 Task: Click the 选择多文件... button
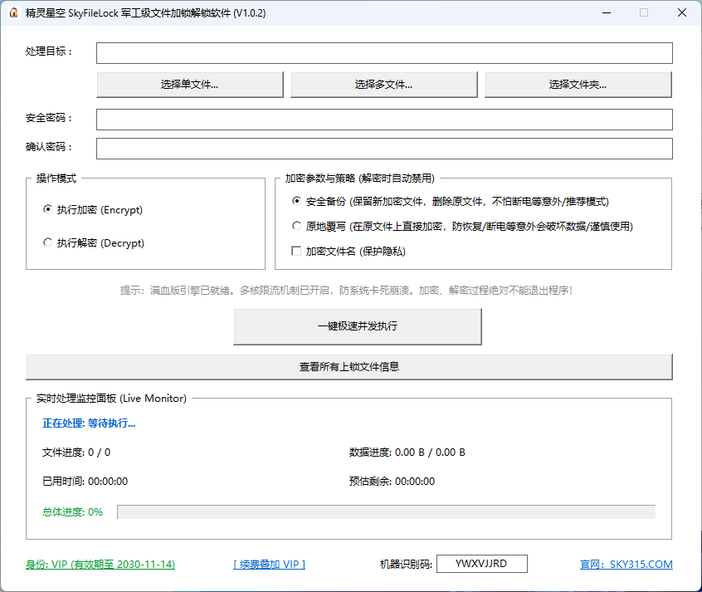pyautogui.click(x=383, y=84)
